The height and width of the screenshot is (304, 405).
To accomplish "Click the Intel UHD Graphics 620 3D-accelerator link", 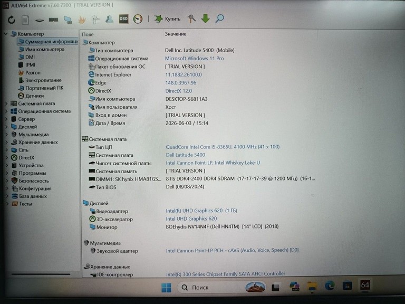I will 191,218.
